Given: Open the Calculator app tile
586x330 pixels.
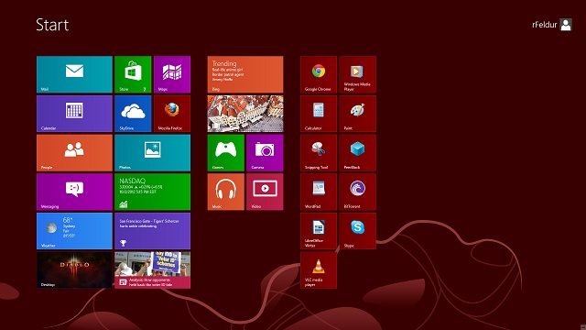Looking at the screenshot, I should coord(319,114).
